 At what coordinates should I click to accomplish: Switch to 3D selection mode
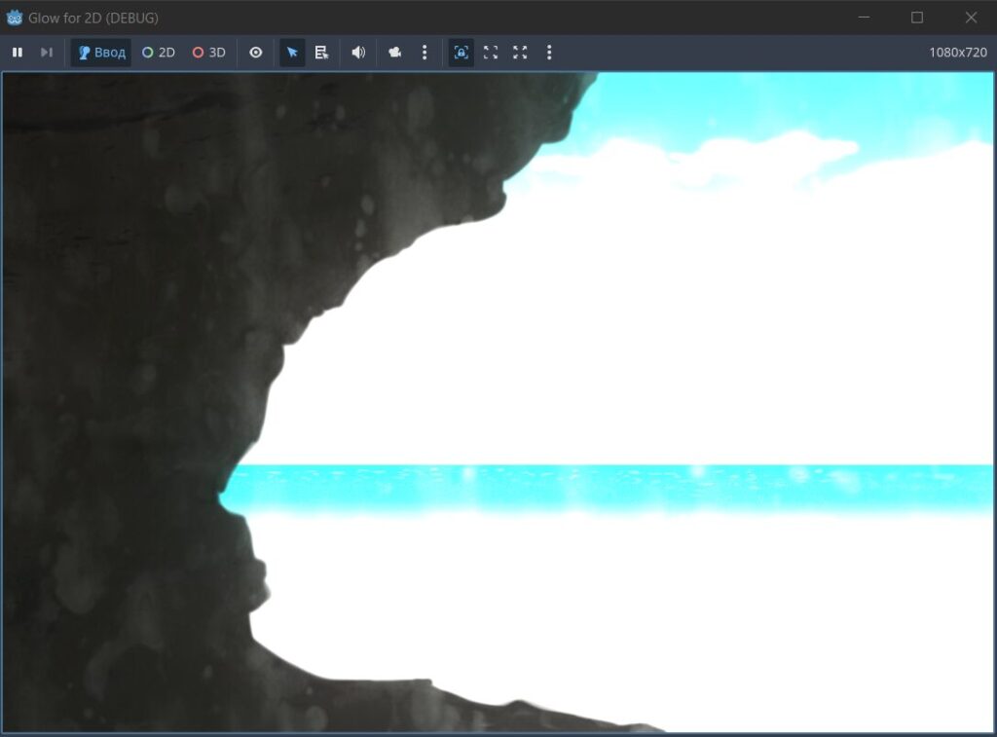tap(209, 53)
